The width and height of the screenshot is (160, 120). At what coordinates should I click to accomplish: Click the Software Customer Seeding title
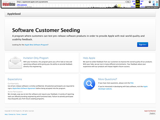46,30
